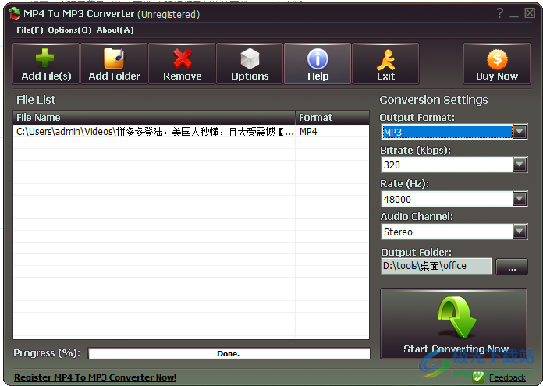
Task: Click the application logo in title bar
Action: coord(15,14)
